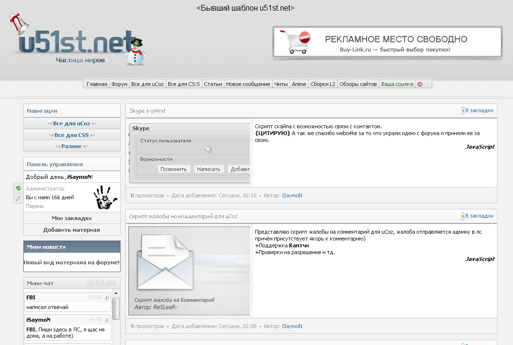Add the 'Skype в uWnd' post to bookmarks

point(478,111)
